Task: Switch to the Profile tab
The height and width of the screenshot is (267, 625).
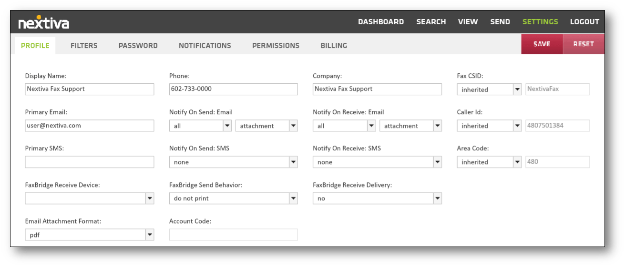Action: 35,46
